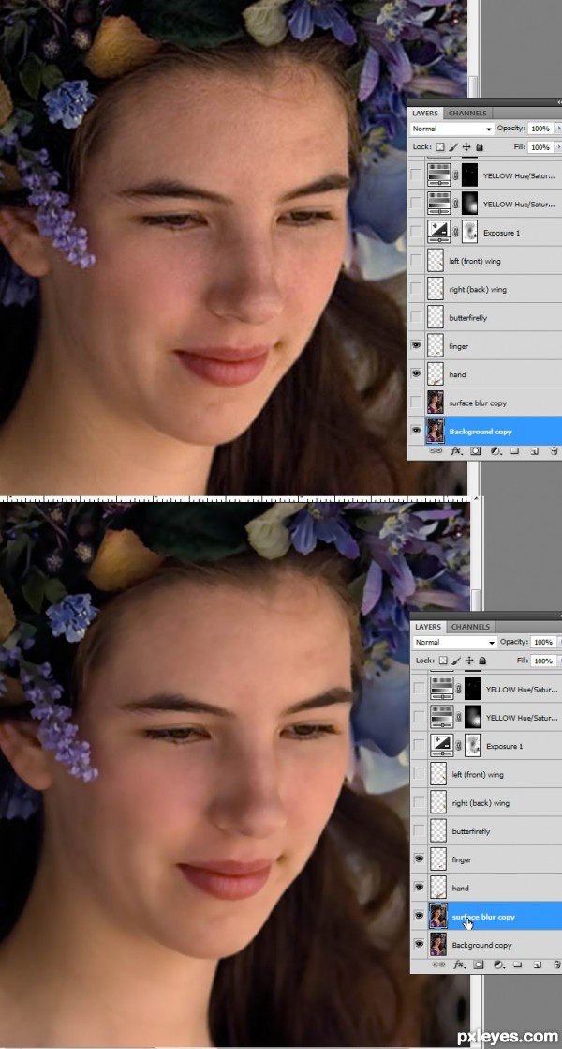The image size is (562, 1049).
Task: Hide surface blur copy layer in lower panel
Action: pyautogui.click(x=420, y=916)
